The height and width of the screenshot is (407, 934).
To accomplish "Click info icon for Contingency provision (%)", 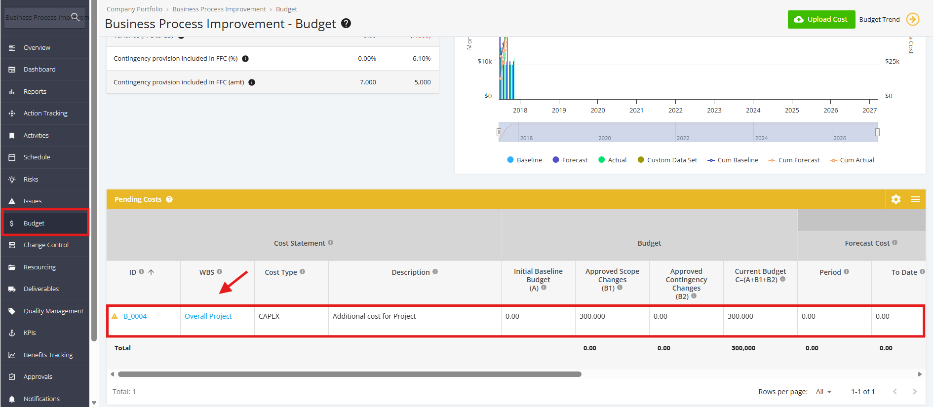I will 245,59.
